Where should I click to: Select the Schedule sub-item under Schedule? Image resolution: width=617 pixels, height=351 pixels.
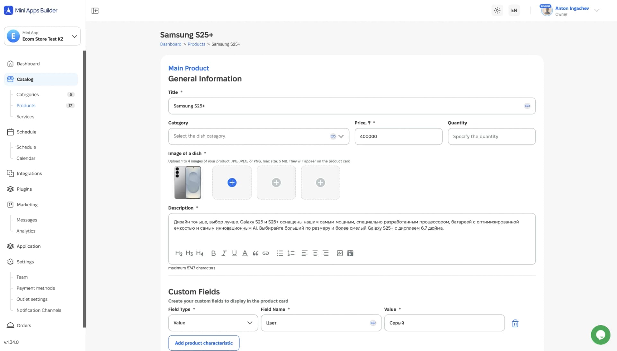pos(26,147)
